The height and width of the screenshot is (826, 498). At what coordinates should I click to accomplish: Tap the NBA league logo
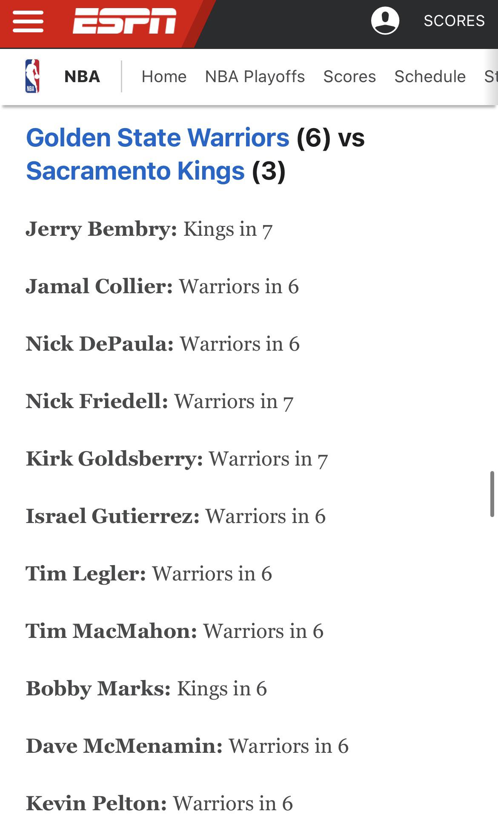coord(32,76)
